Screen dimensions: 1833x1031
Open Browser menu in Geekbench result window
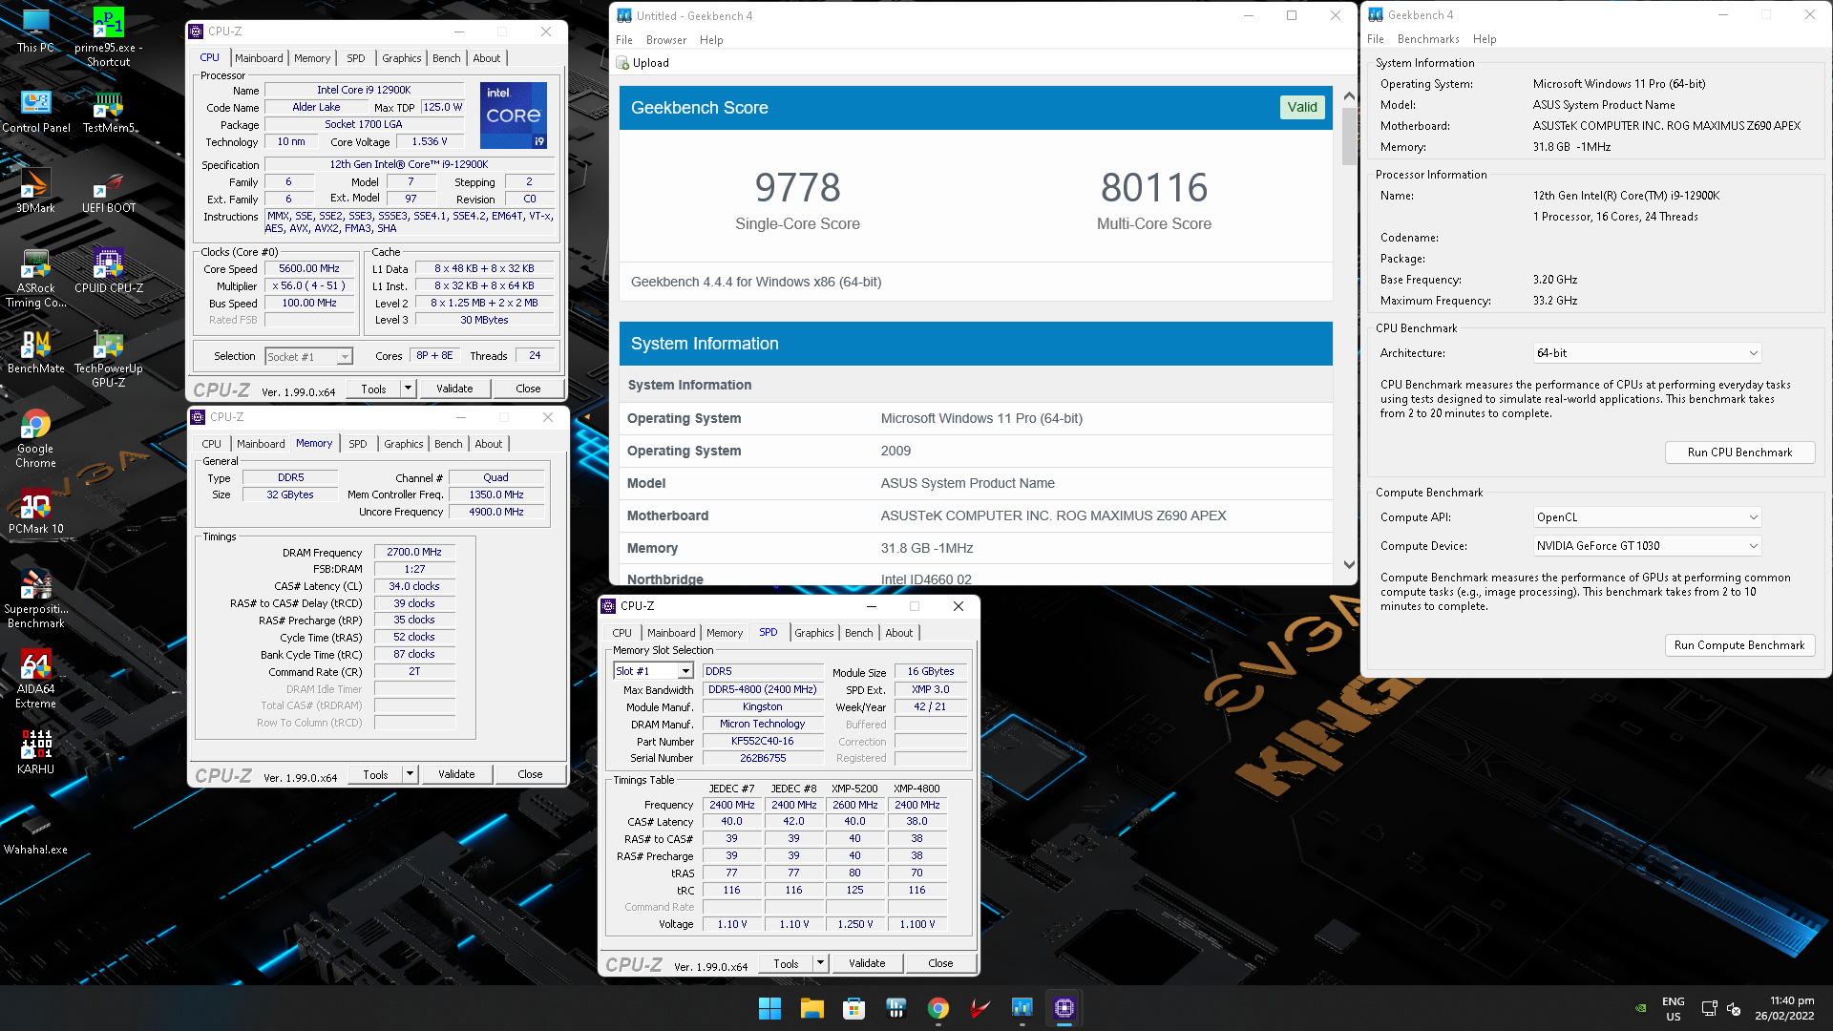point(666,40)
